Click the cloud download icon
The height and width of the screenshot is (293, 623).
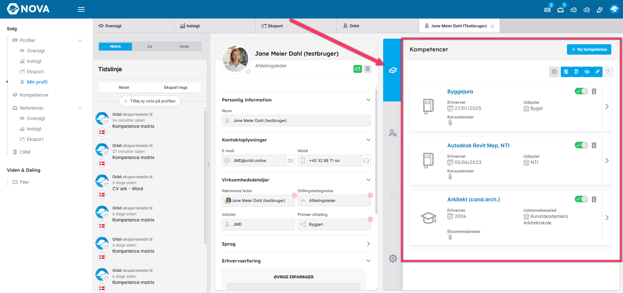click(573, 10)
